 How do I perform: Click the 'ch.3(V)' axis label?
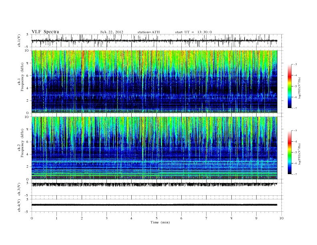19,189
